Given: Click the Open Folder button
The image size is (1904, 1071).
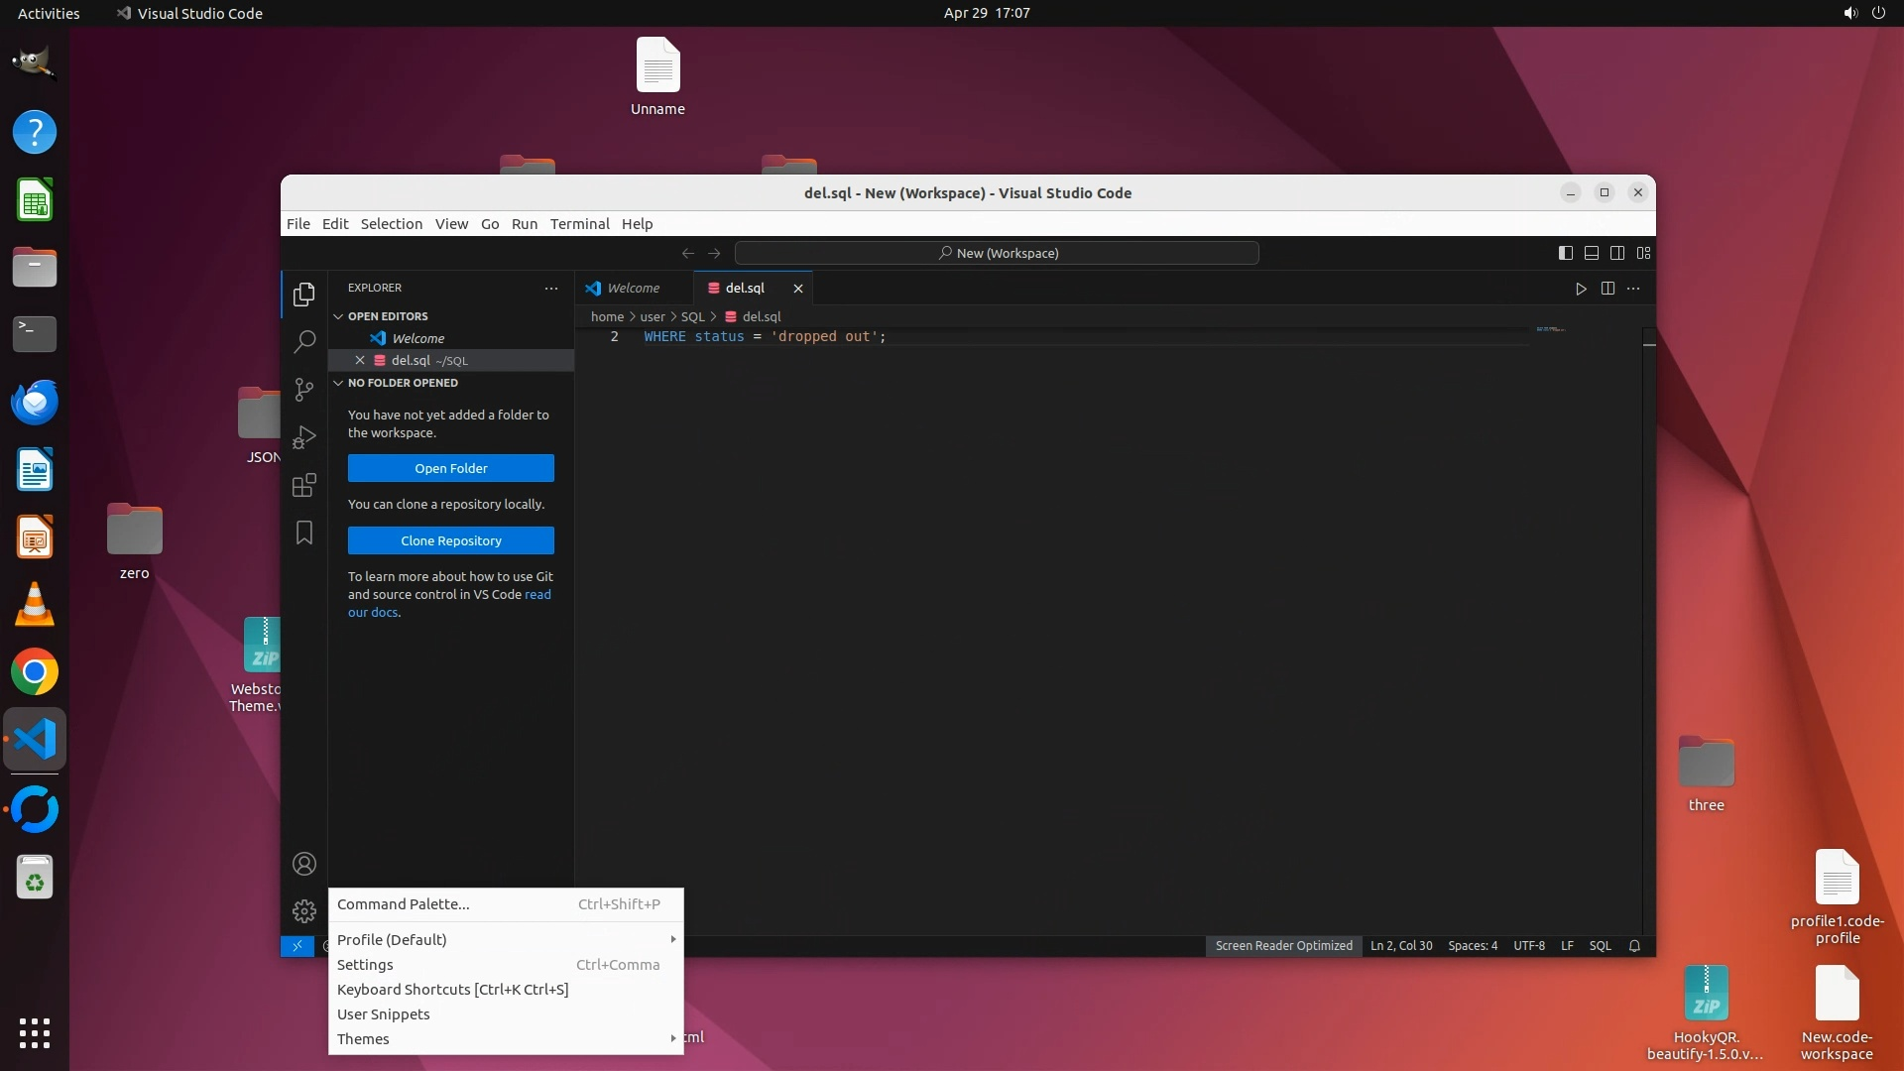Looking at the screenshot, I should tap(450, 468).
